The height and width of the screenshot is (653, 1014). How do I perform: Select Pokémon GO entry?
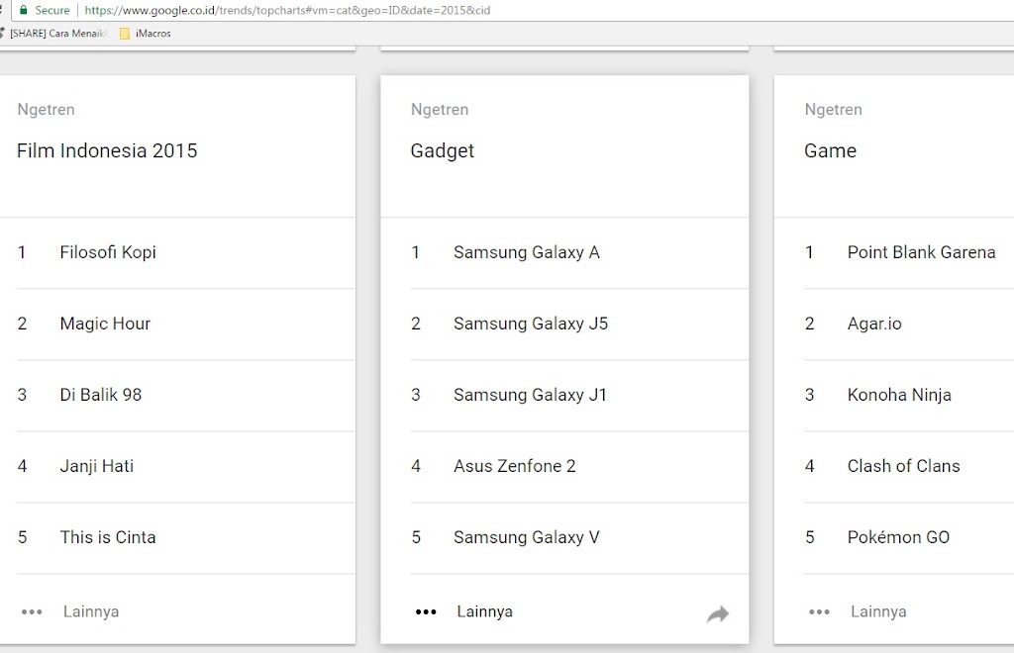pos(899,537)
